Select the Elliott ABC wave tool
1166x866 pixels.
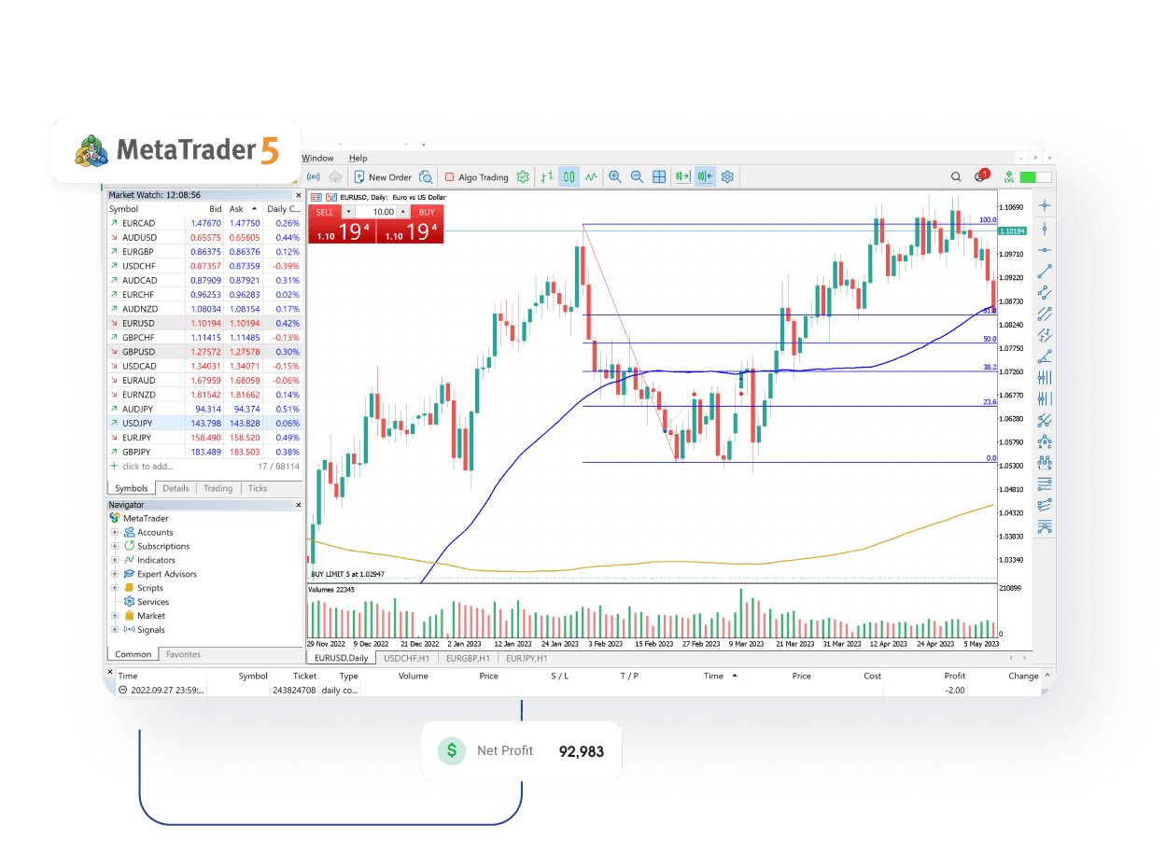point(1045,441)
